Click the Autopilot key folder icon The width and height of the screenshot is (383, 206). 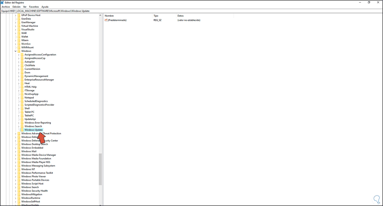[x=22, y=62]
